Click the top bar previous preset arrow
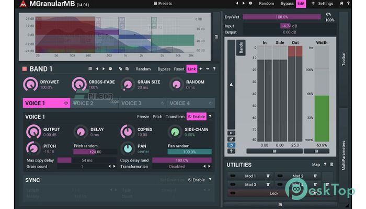Image resolution: width=366 pixels, height=209 pixels. pos(237,3)
